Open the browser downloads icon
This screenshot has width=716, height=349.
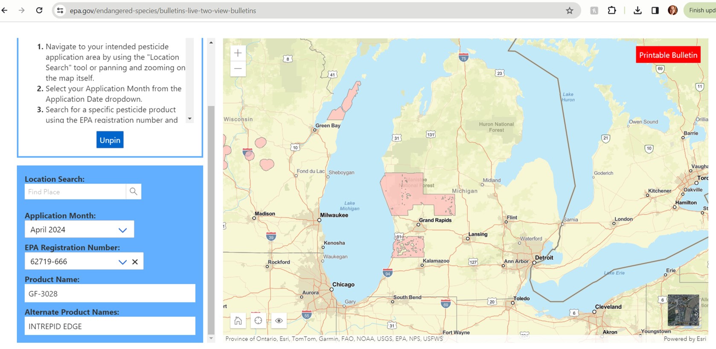tap(637, 11)
